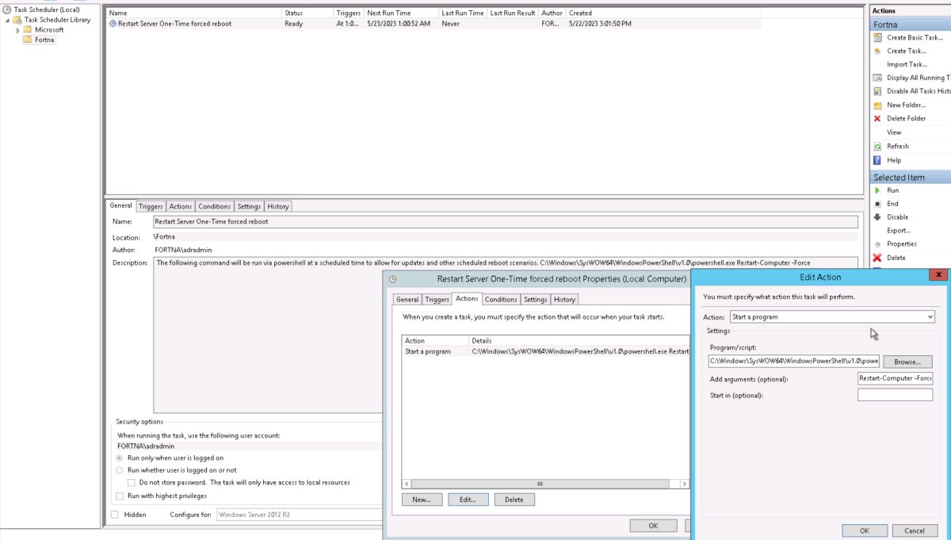This screenshot has height=540, width=951.
Task: Click the Status column header
Action: pyautogui.click(x=307, y=13)
